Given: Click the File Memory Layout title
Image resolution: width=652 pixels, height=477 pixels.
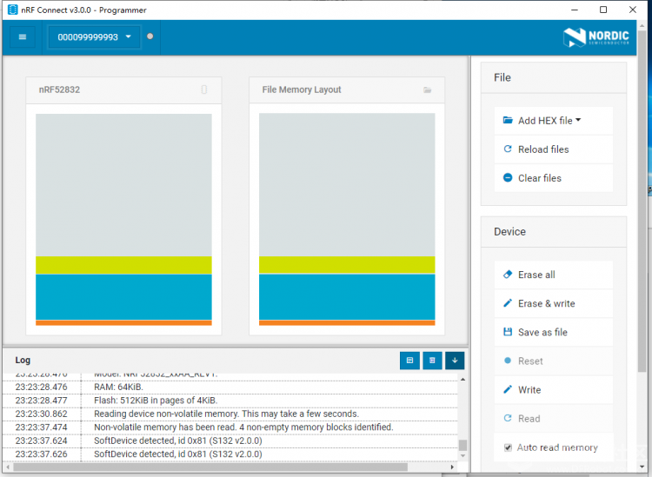Looking at the screenshot, I should tap(302, 89).
